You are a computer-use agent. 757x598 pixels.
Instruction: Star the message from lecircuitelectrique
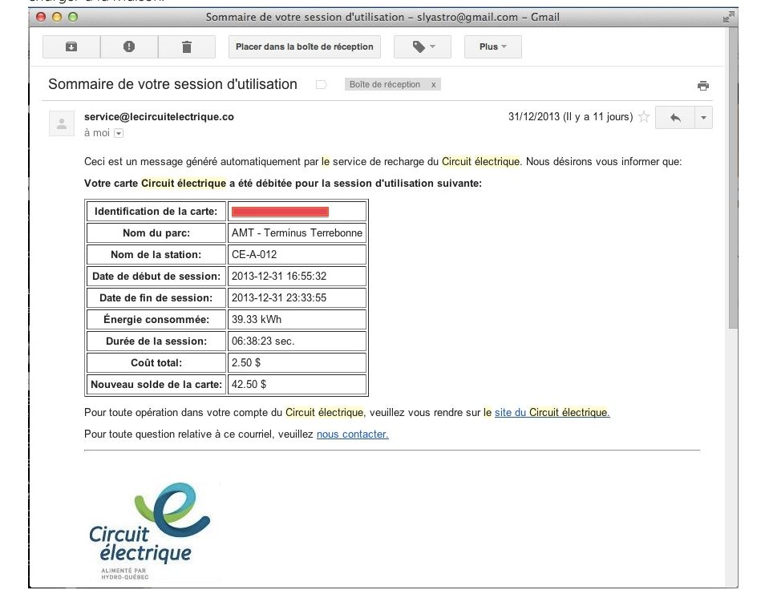coord(644,117)
